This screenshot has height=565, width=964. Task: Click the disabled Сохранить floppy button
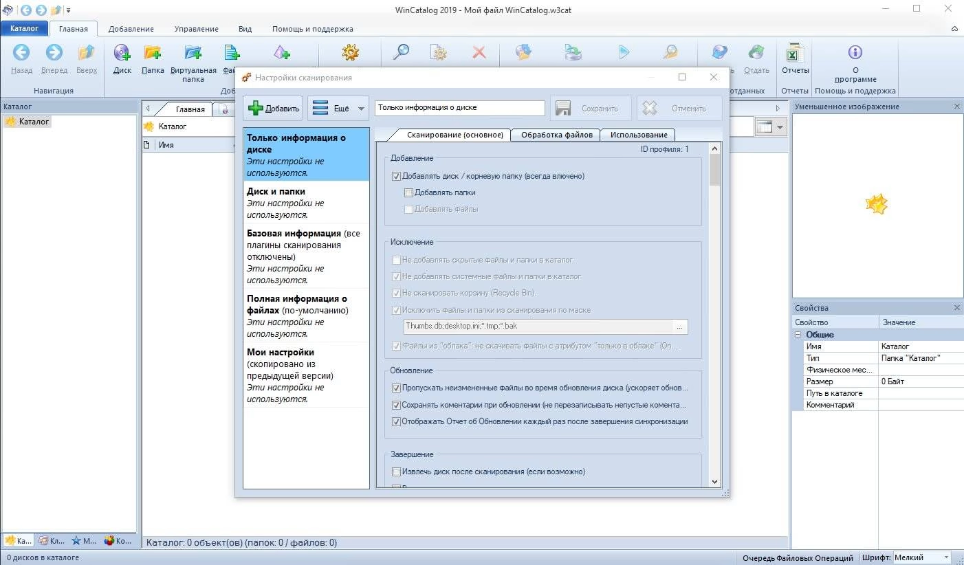[591, 109]
